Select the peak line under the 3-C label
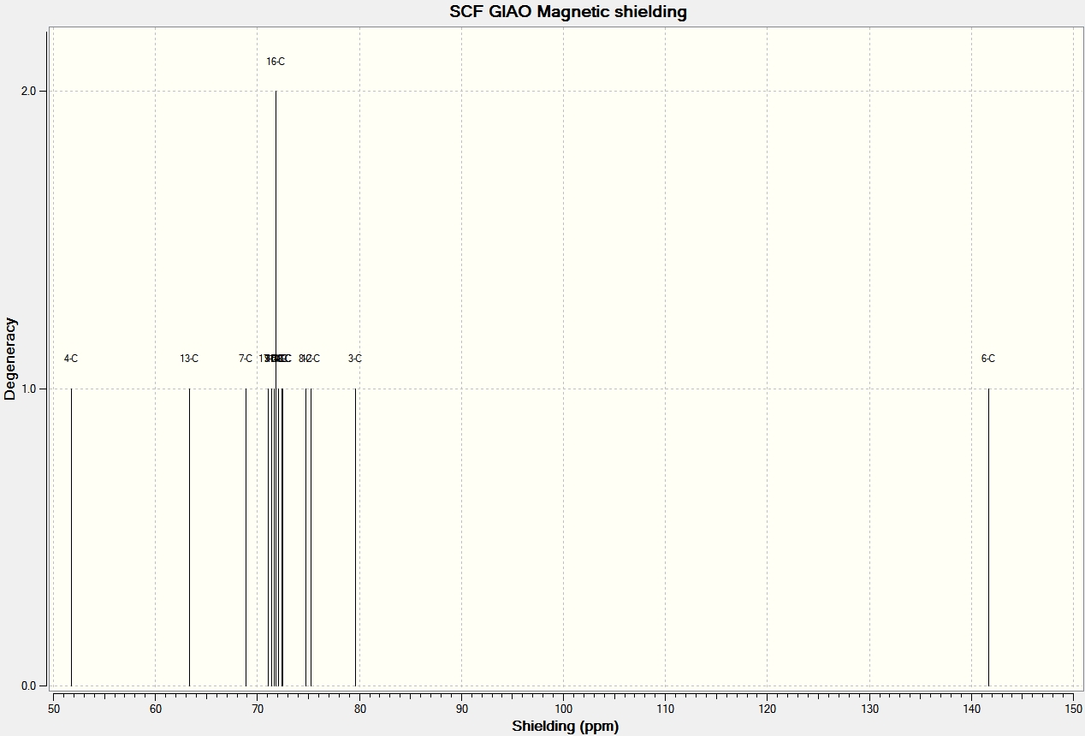The image size is (1085, 736). click(355, 537)
